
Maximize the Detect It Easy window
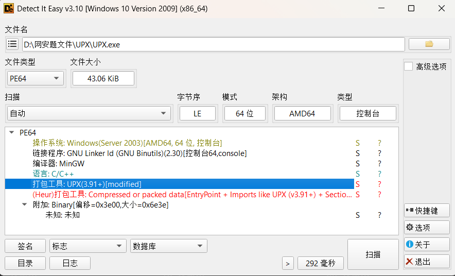tap(411, 8)
